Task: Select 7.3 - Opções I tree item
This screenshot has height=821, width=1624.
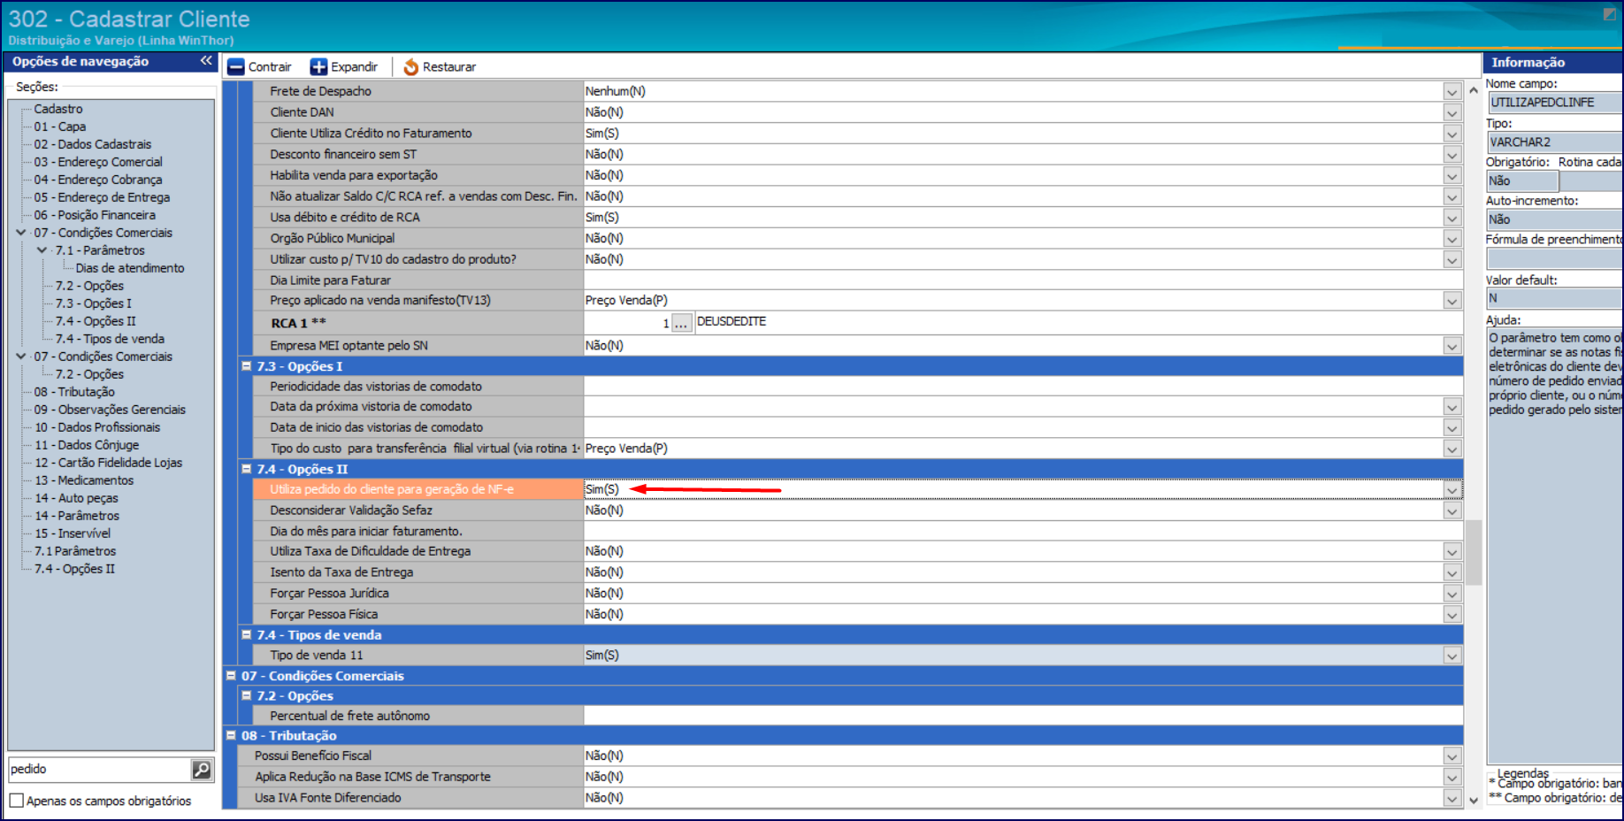Action: point(94,303)
